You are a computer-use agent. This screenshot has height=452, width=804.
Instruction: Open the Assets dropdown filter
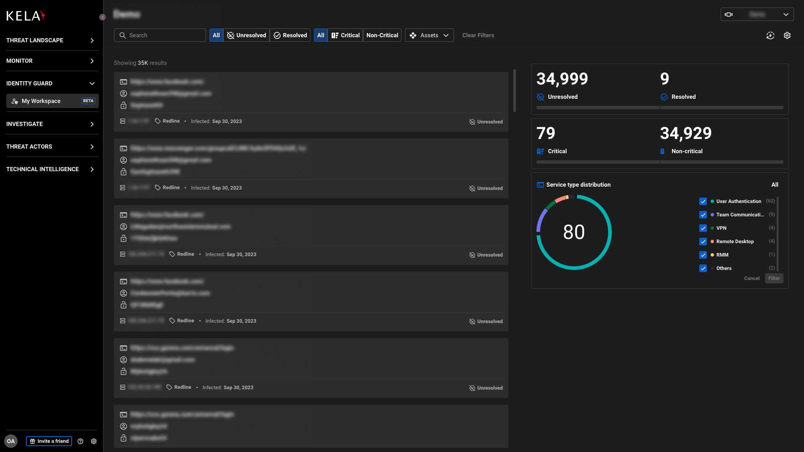[429, 35]
